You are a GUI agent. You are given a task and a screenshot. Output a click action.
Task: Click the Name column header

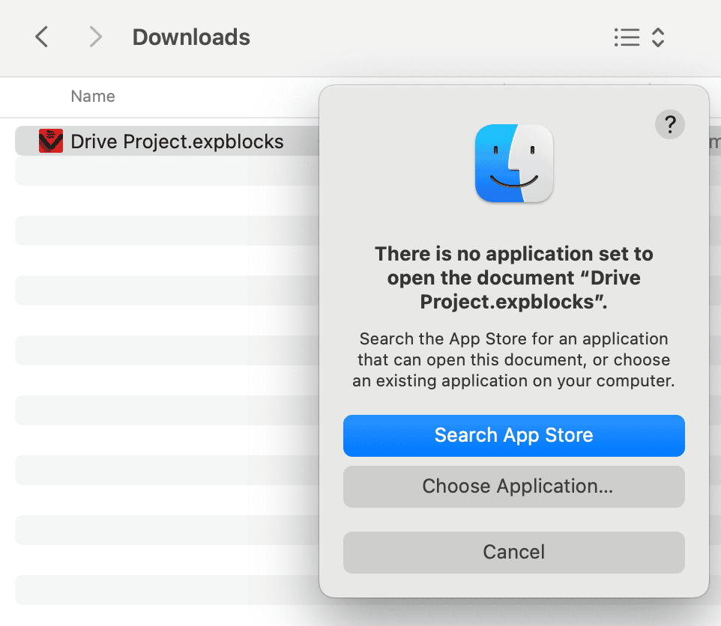(x=92, y=96)
